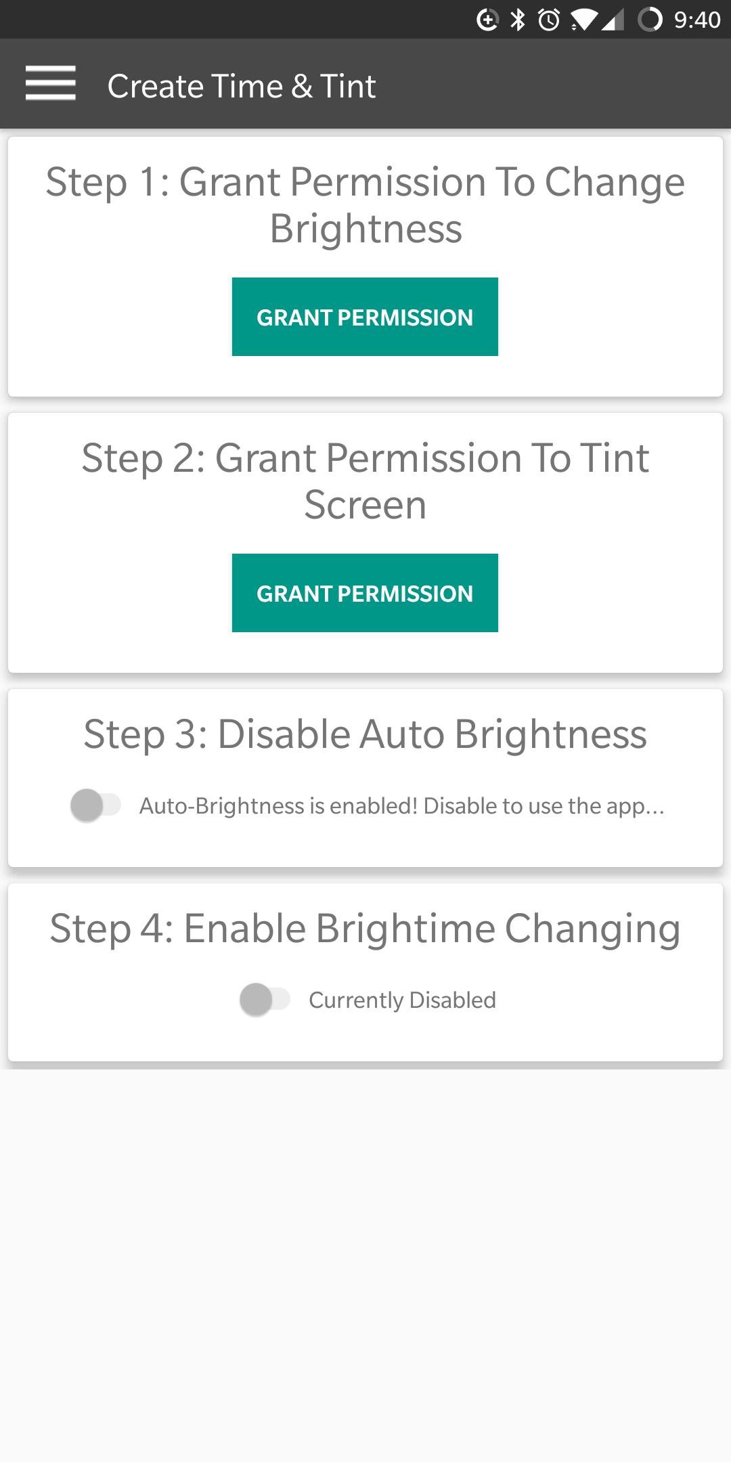
Task: Tap the Step 3 Disable Auto Brightness heading
Action: tap(365, 734)
